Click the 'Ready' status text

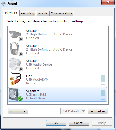tap(31, 83)
